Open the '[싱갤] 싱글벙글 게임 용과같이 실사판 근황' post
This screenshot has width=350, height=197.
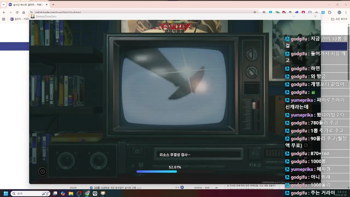click(115, 188)
